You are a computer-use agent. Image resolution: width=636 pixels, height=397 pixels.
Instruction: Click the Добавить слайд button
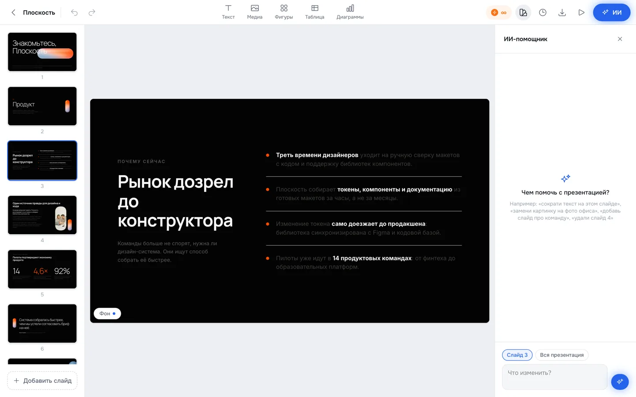(x=42, y=381)
